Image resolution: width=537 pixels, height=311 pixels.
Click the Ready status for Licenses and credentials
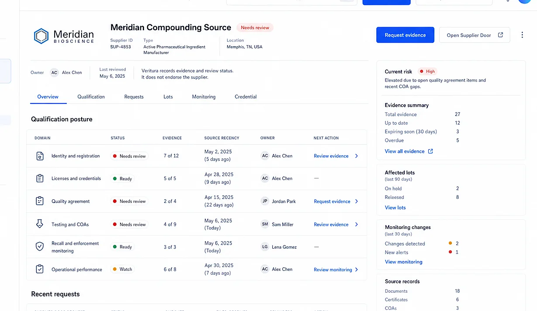122,178
